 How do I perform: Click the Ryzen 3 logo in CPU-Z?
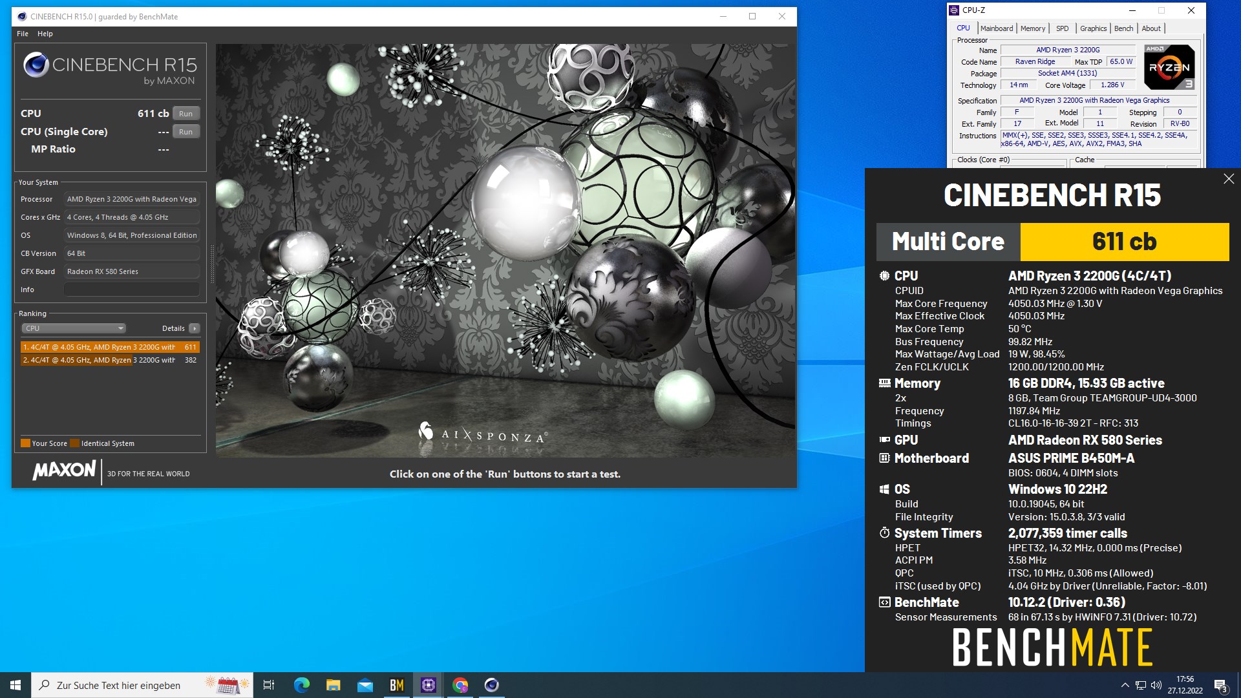(x=1169, y=67)
